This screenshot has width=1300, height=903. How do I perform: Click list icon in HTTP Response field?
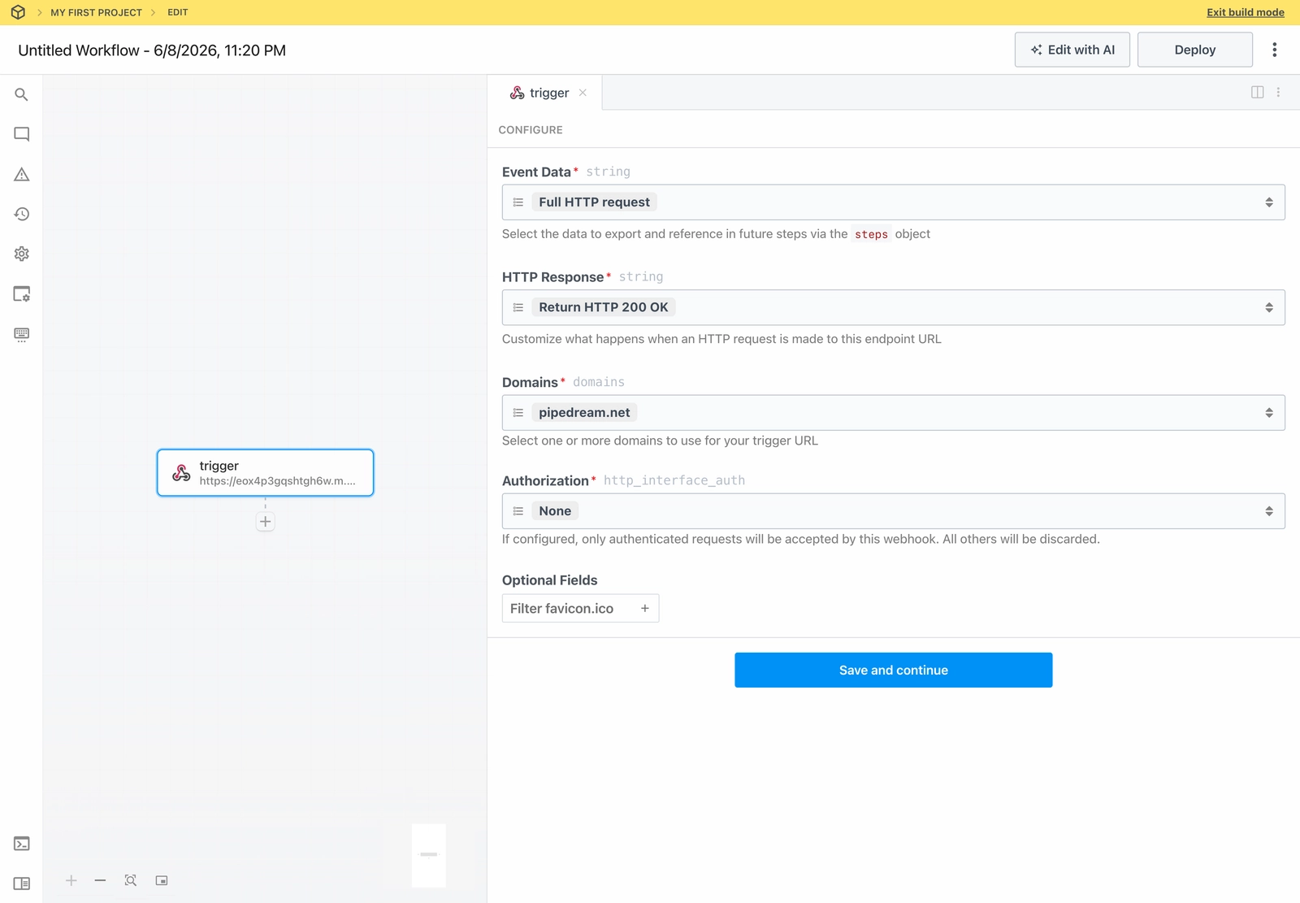pos(518,307)
